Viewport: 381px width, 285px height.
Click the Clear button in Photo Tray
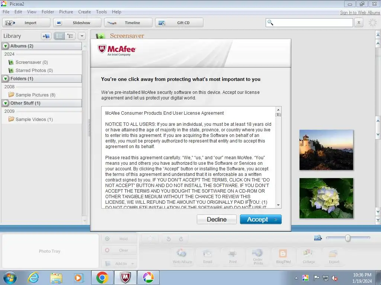119,250
